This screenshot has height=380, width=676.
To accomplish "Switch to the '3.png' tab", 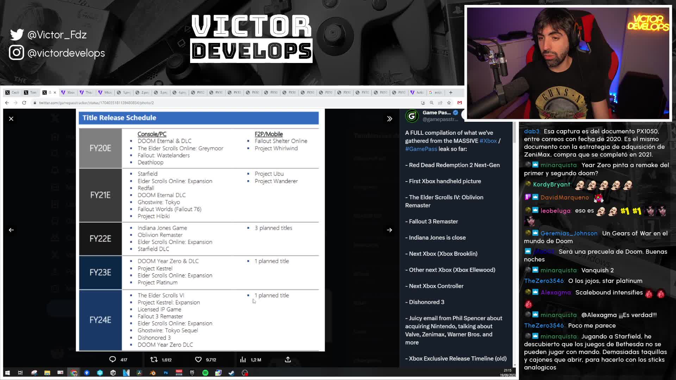I will (x=161, y=93).
